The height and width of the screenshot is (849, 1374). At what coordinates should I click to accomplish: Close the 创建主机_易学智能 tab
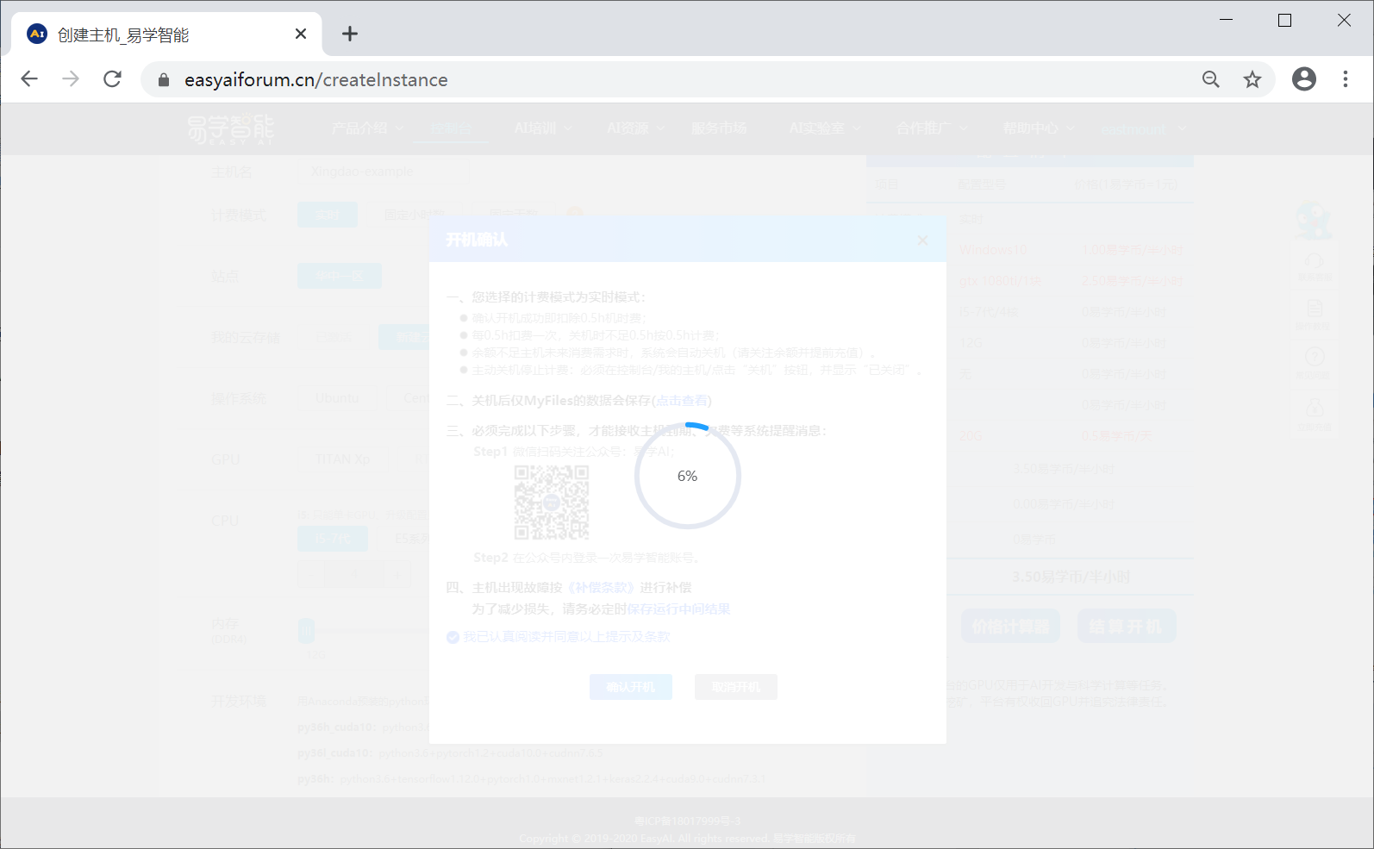pyautogui.click(x=301, y=34)
